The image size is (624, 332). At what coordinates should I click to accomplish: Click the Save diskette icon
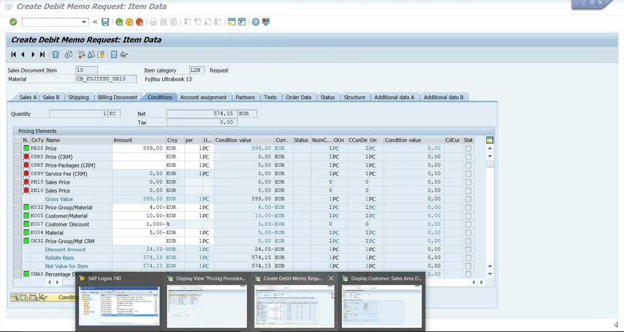point(105,22)
